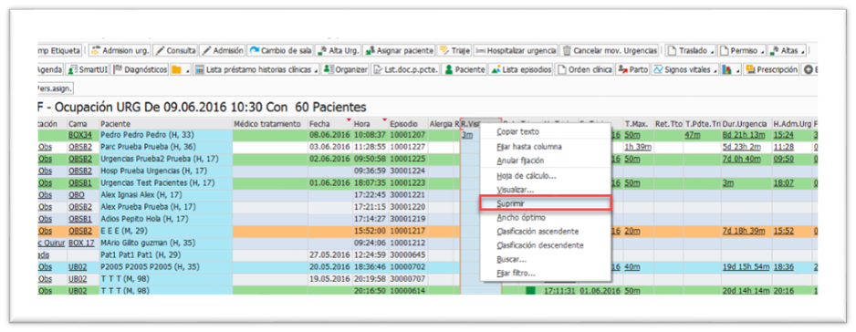Open the Organizer toolbar button
Image resolution: width=856 pixels, height=332 pixels.
coord(345,70)
